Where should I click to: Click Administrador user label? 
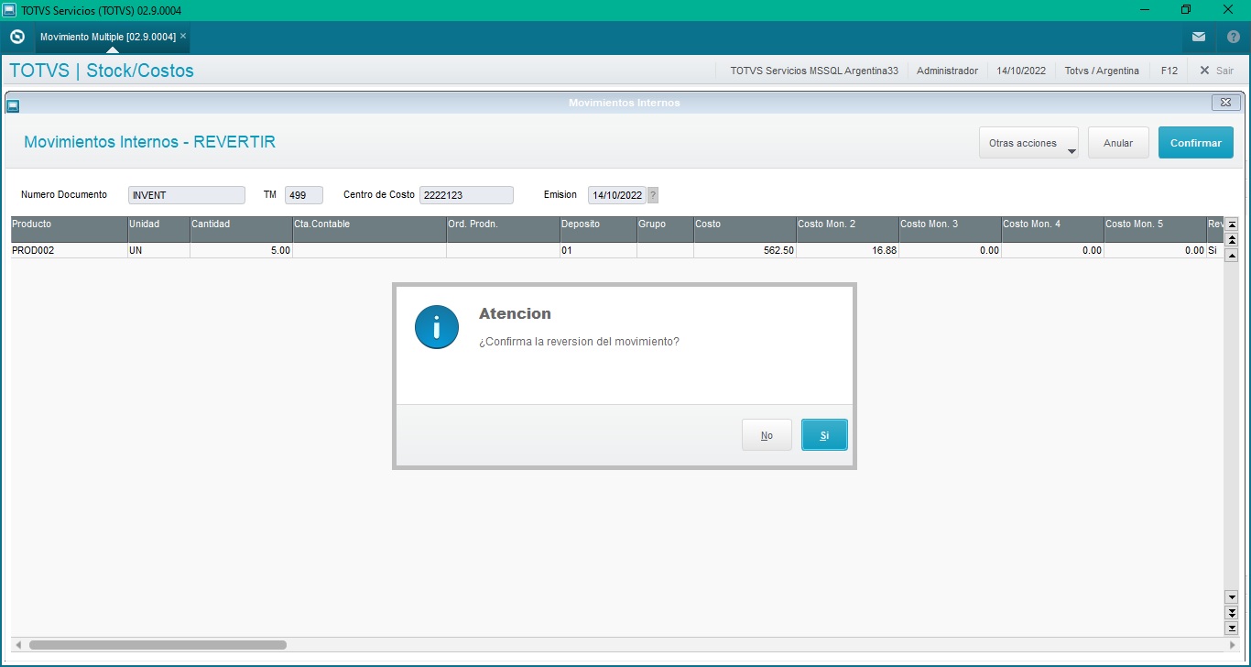(947, 71)
